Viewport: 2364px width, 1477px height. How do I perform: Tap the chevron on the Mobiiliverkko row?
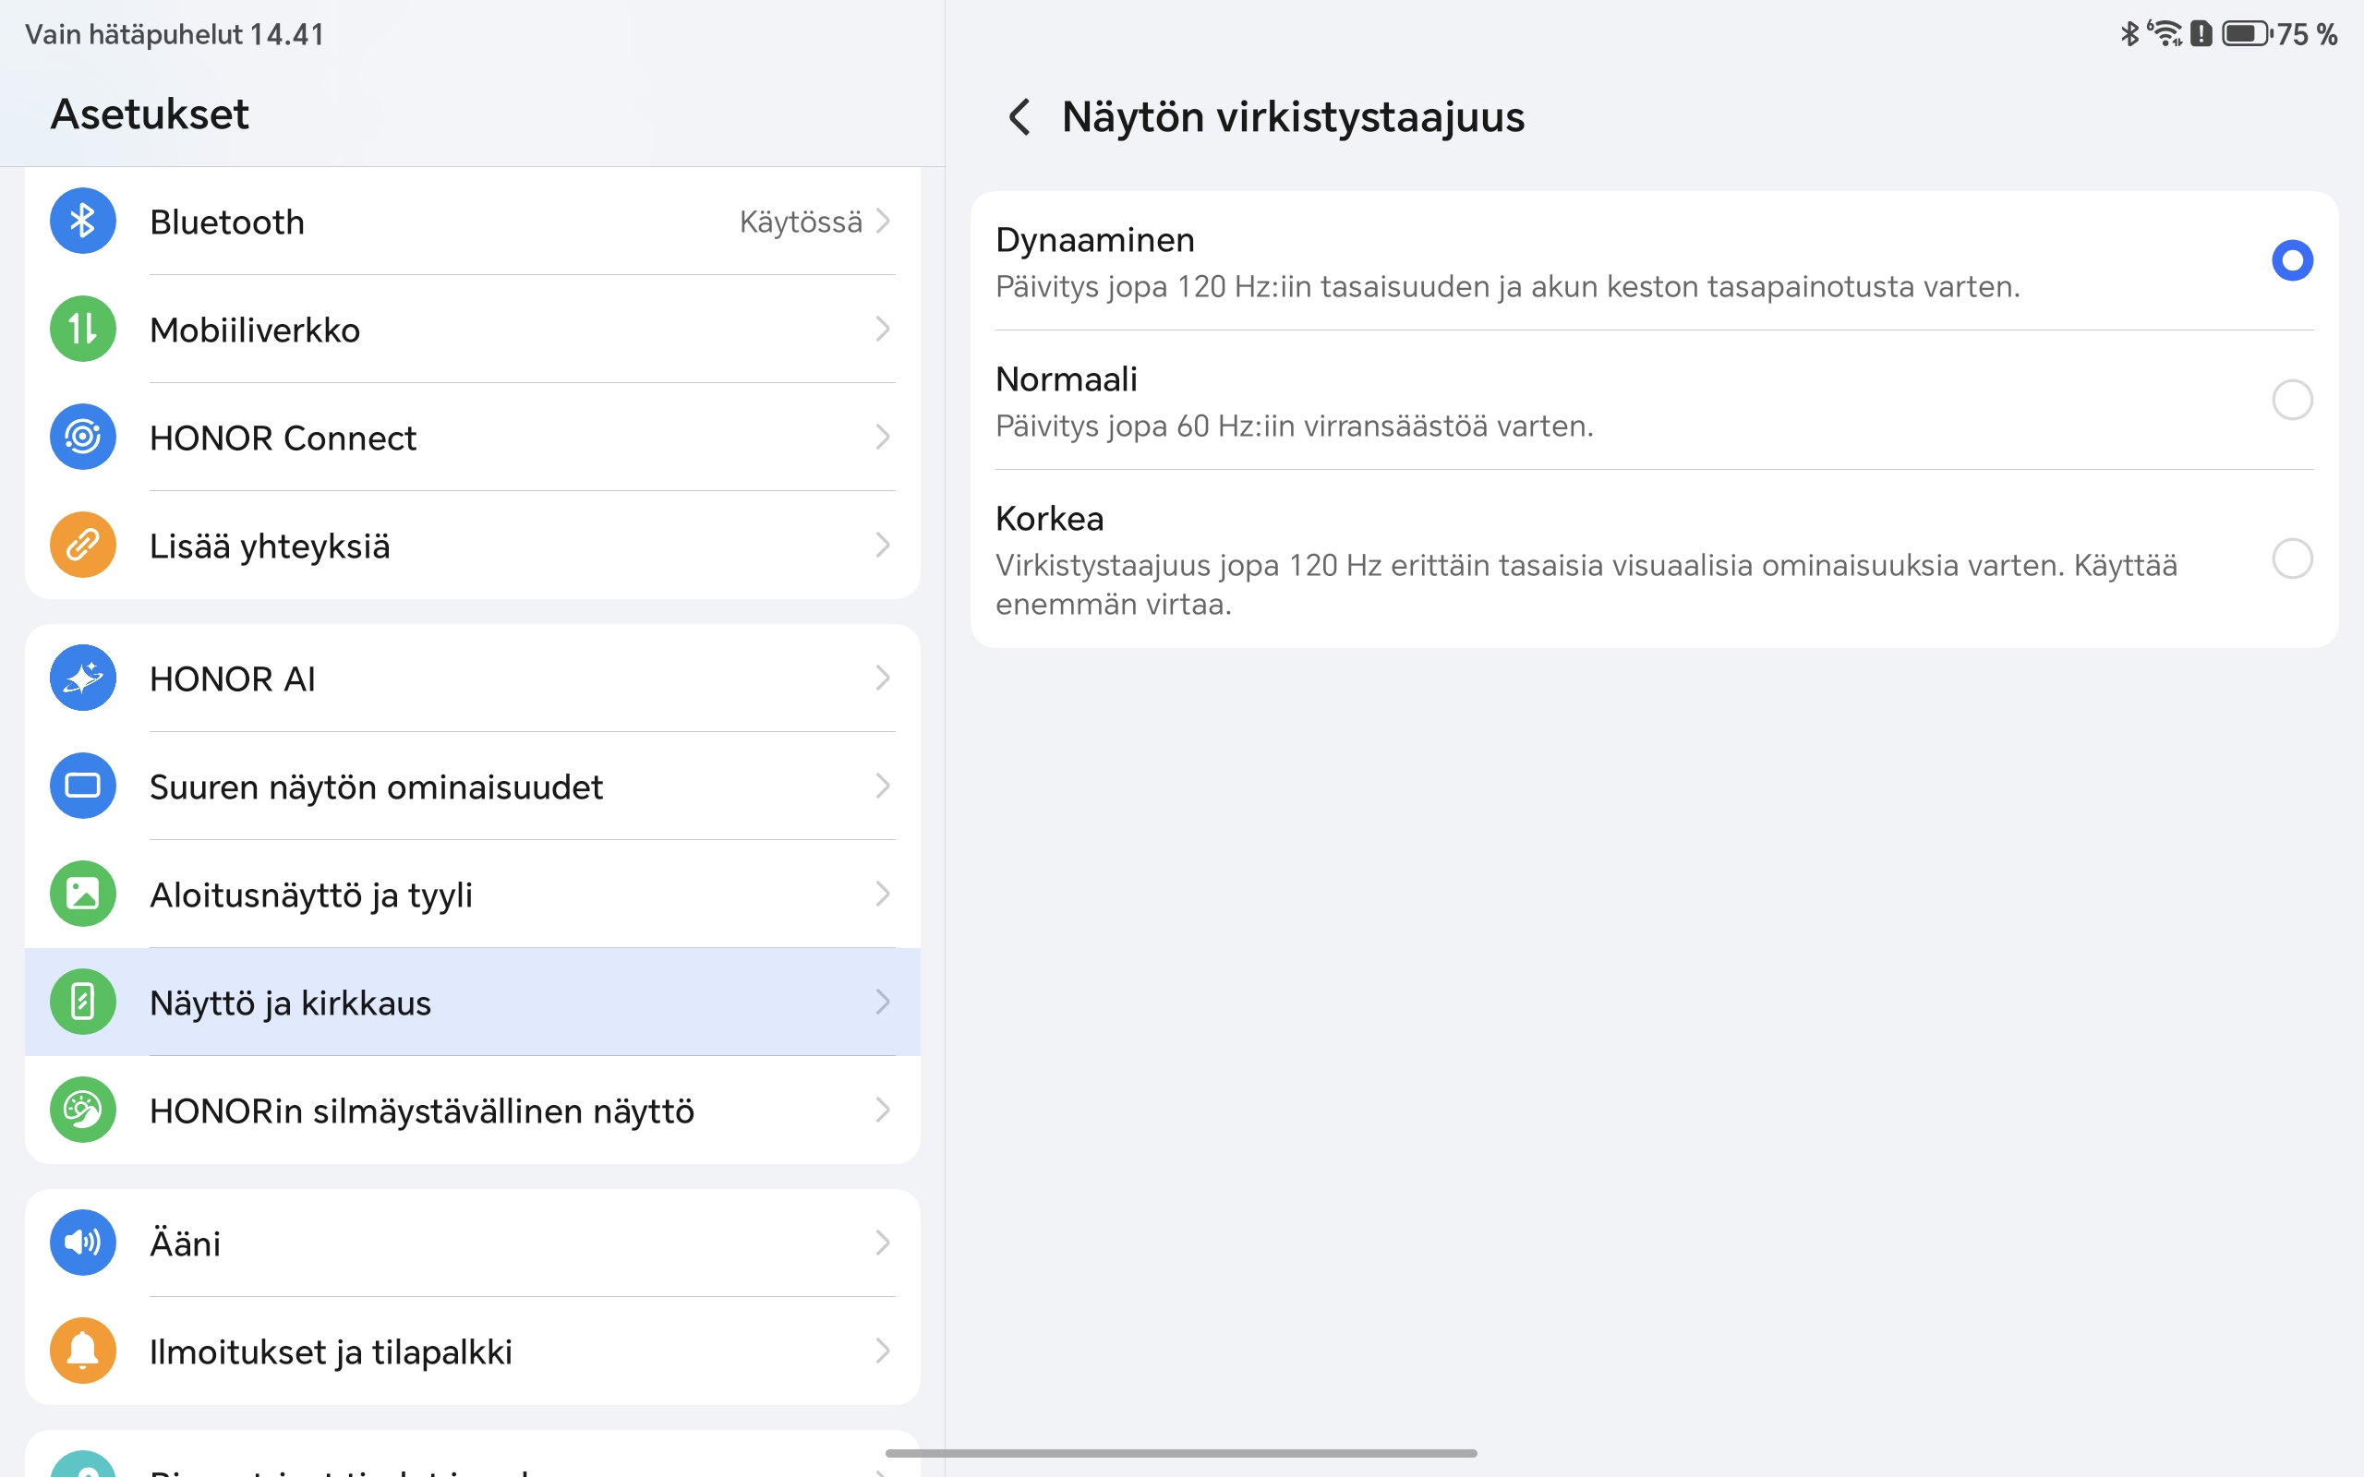click(x=882, y=330)
